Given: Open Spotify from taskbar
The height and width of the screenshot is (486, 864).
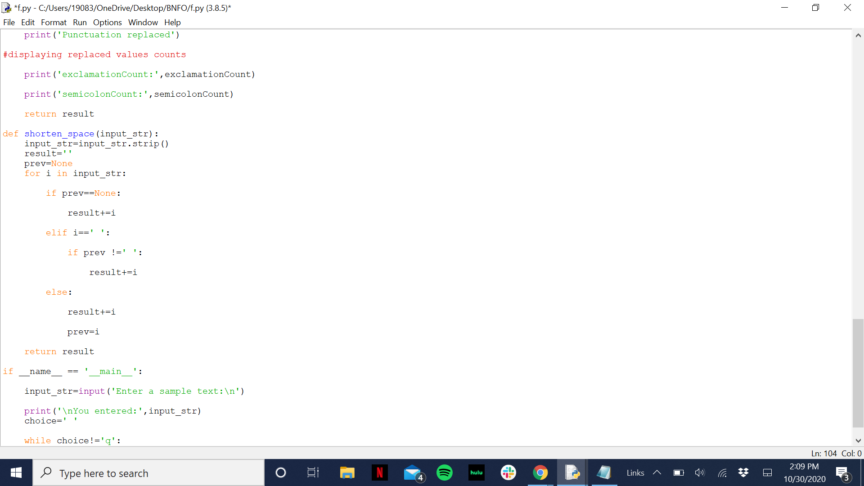Looking at the screenshot, I should pyautogui.click(x=445, y=472).
